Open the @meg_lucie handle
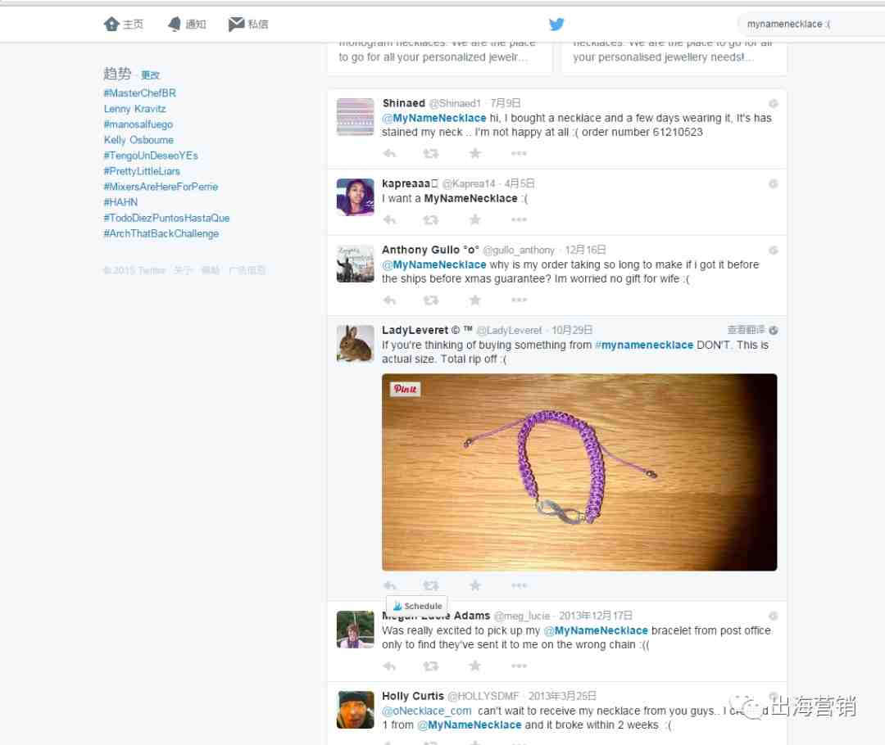 click(x=522, y=616)
